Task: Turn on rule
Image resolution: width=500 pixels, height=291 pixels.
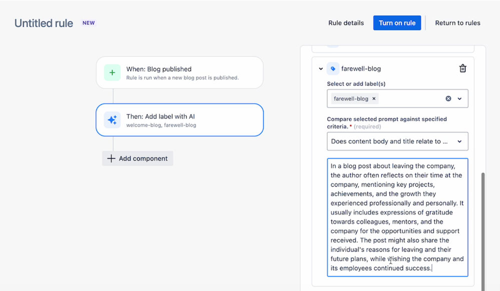Action: tap(397, 23)
